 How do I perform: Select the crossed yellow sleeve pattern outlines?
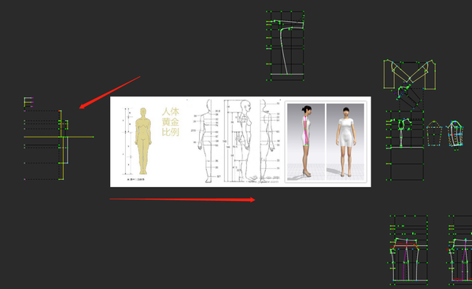click(x=409, y=74)
